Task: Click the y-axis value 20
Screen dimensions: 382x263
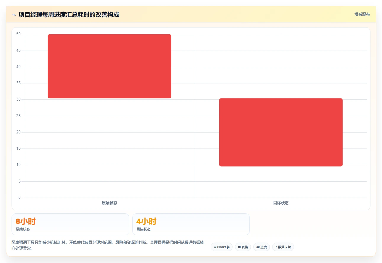Action: click(x=18, y=132)
